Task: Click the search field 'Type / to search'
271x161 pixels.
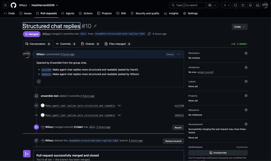Action: (188, 5)
